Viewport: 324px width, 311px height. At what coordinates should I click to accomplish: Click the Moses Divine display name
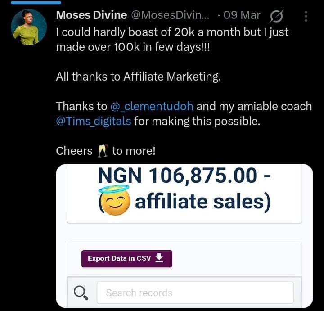pyautogui.click(x=91, y=15)
